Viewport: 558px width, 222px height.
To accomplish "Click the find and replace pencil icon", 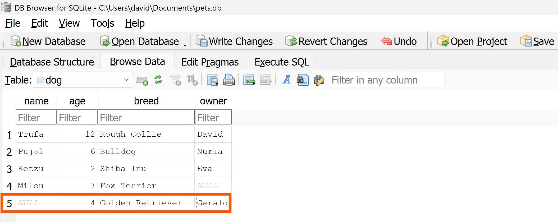I will 319,80.
